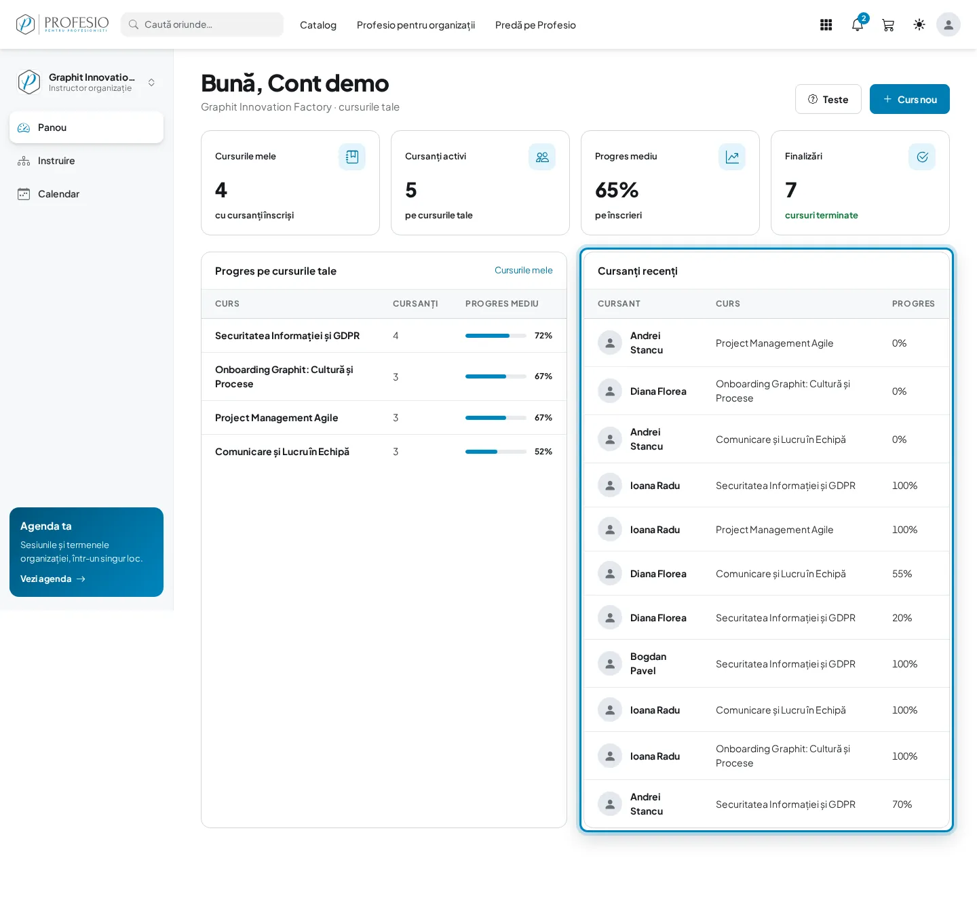Click the Calendar icon in sidebar
Image resolution: width=977 pixels, height=915 pixels.
(24, 194)
